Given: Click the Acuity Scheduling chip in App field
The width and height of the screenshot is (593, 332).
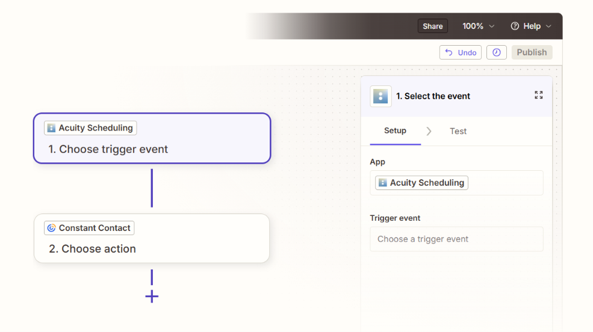Looking at the screenshot, I should [x=421, y=183].
